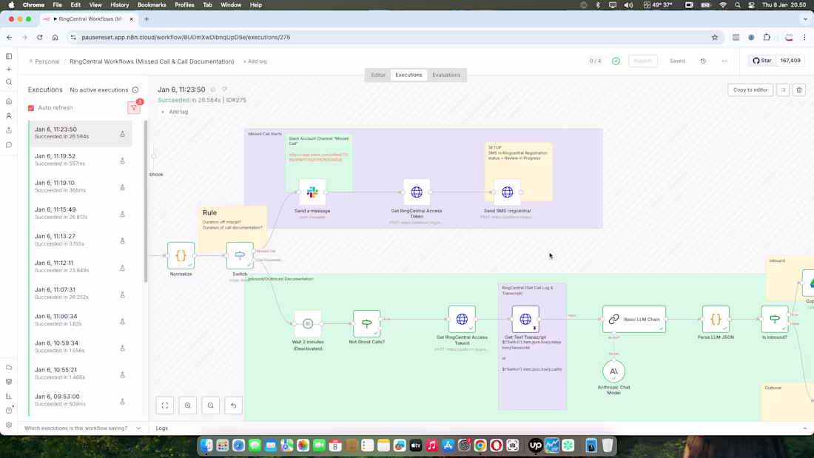Select execution Jan 6, 10:59:34
This screenshot has width=814, height=458.
click(81, 347)
